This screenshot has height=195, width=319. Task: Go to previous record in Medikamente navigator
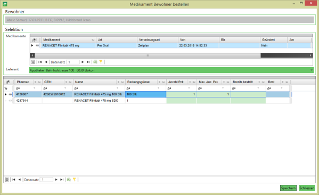46,62
